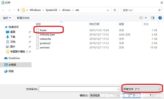Screen dimensions: 164x99
Task: Sort by 大小 column header
Action: (x=146, y=24)
